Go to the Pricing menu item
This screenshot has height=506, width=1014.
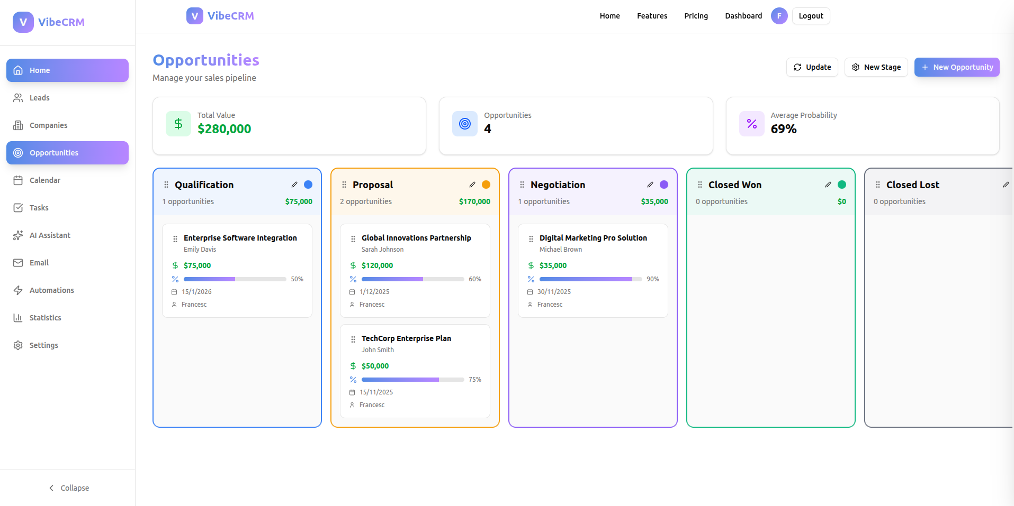coord(695,16)
